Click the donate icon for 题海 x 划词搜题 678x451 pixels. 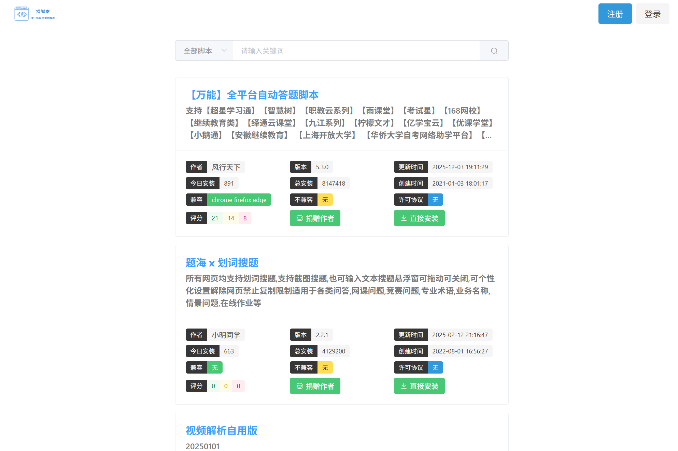(x=300, y=386)
